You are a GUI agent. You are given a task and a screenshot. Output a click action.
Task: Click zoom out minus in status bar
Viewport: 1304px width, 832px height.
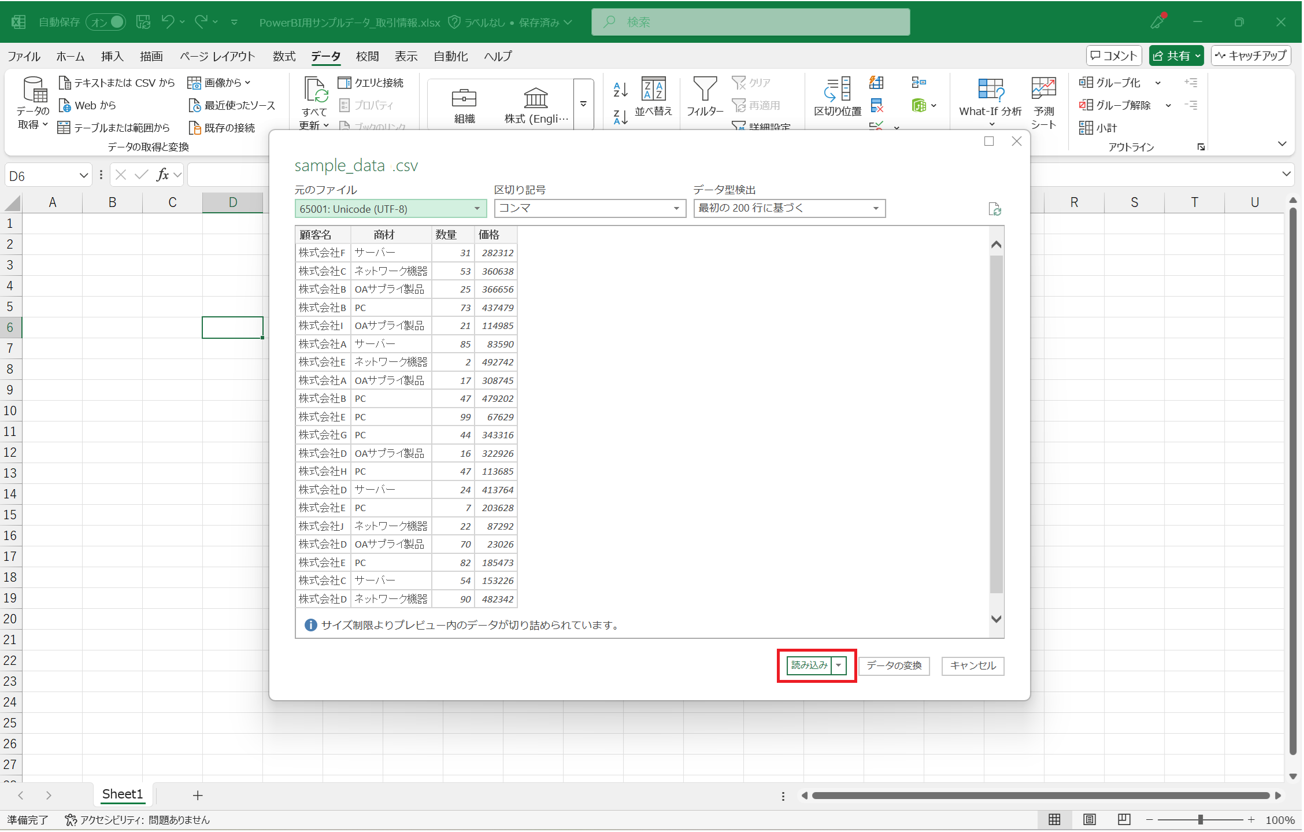click(1150, 819)
